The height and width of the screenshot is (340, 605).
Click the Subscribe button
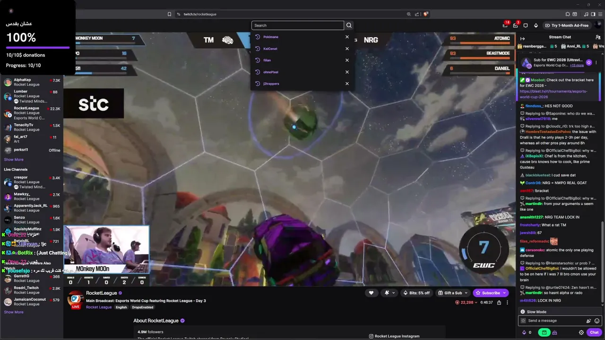(491, 293)
